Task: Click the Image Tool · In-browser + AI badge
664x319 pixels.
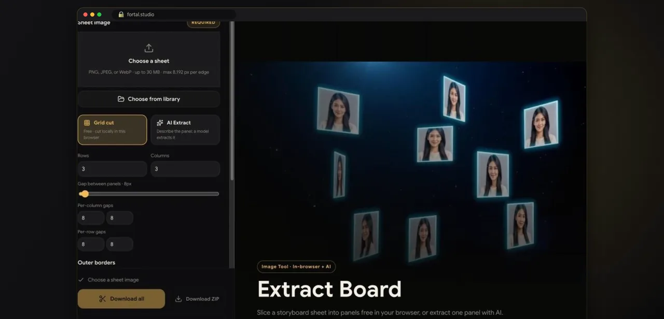Action: 296,267
